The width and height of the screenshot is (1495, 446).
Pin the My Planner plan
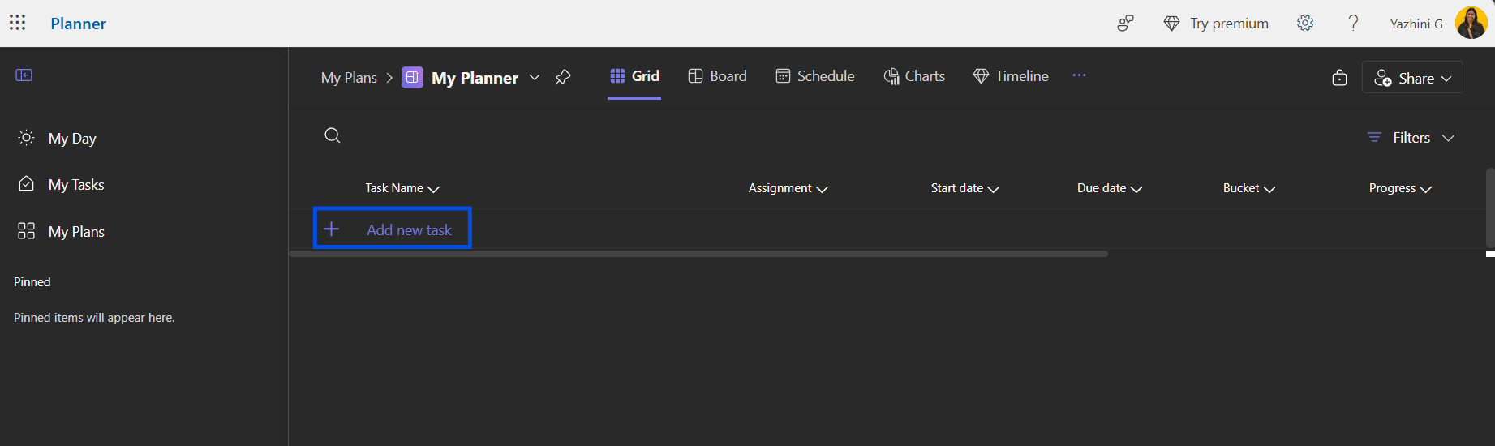563,77
